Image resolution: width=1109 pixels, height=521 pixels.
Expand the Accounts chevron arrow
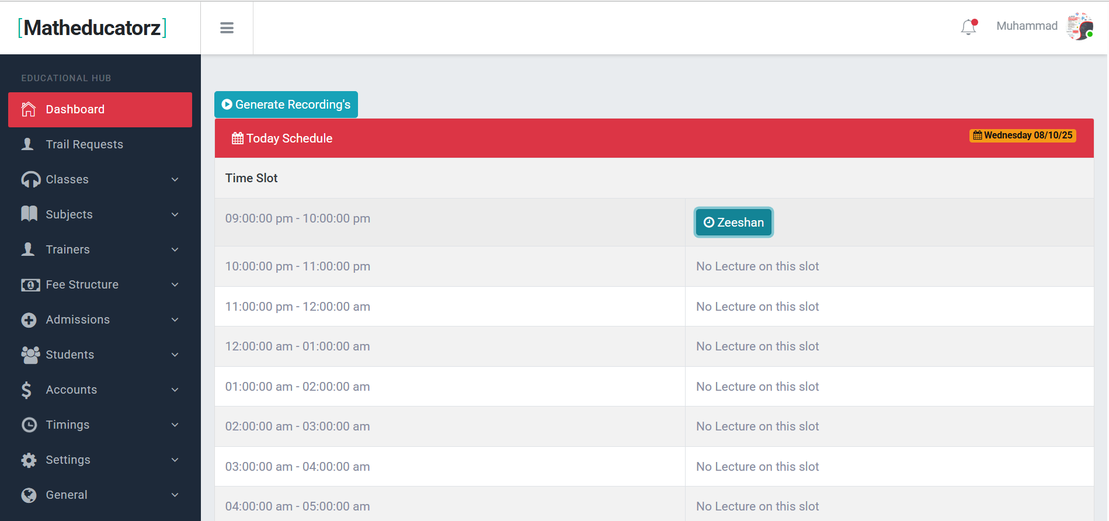175,390
